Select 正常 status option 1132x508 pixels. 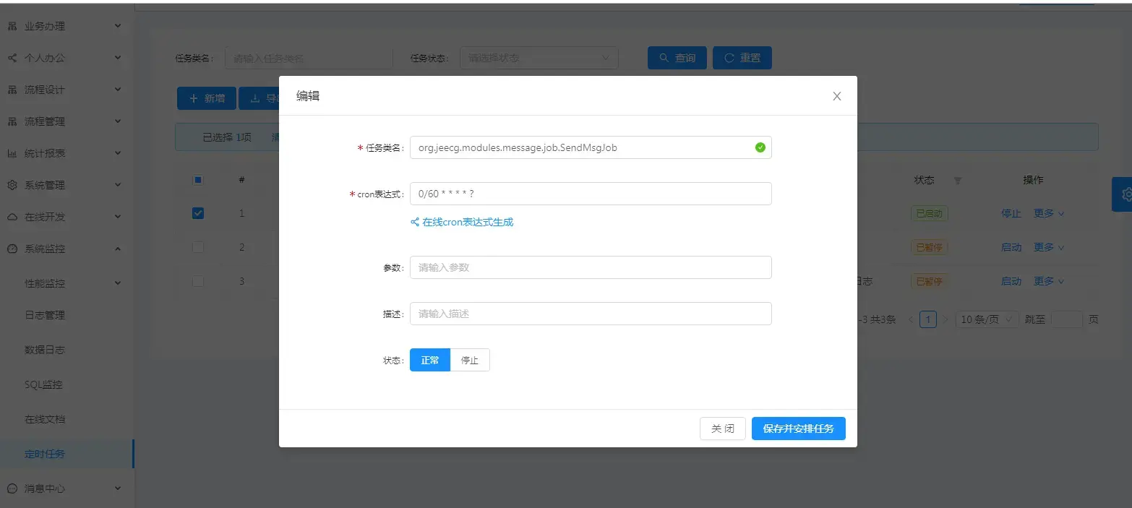pos(430,360)
